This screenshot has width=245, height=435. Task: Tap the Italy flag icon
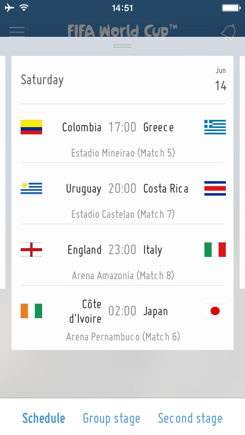tap(215, 250)
